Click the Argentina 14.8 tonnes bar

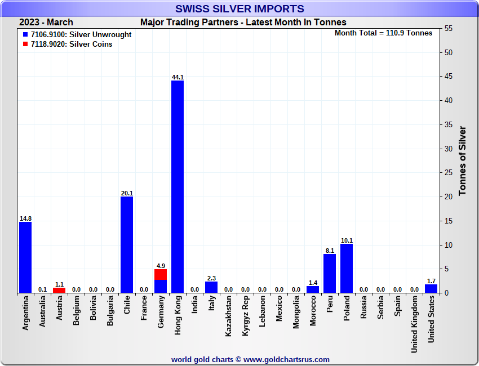tap(25, 257)
